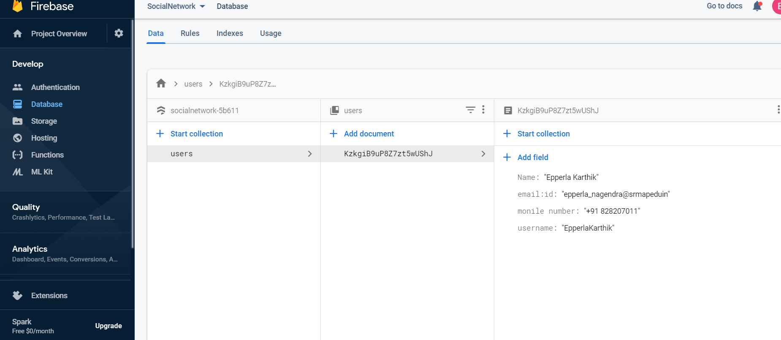Viewport: 781px width, 340px height.
Task: Click the breadcrumb home icon
Action: (161, 84)
